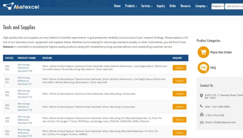Click the map pin address icon
The image size is (243, 138).
(201, 96)
